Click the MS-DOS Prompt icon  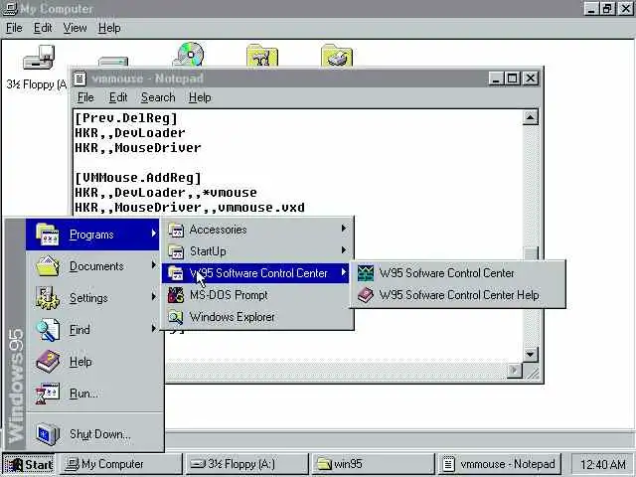click(x=176, y=295)
